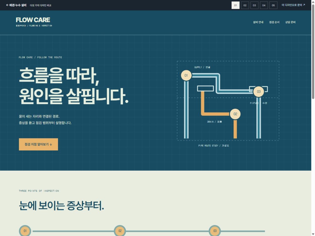This screenshot has width=315, height=236.
Task: Select inspection step 02 marker
Action: (120, 231)
